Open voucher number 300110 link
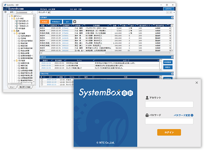 65,43
